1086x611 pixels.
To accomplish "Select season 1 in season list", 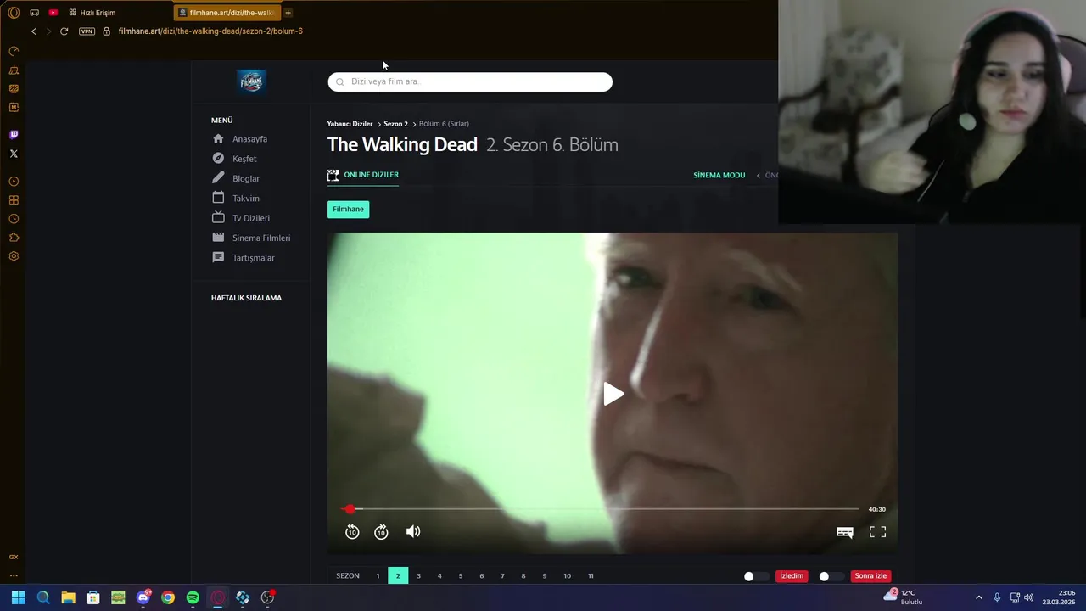I will (x=378, y=576).
